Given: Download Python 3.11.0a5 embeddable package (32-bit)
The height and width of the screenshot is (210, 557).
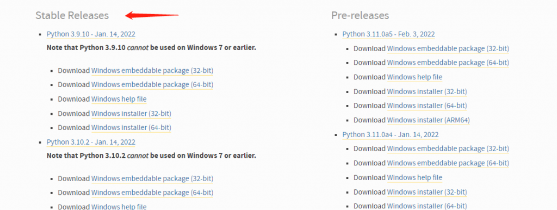Looking at the screenshot, I should point(448,48).
